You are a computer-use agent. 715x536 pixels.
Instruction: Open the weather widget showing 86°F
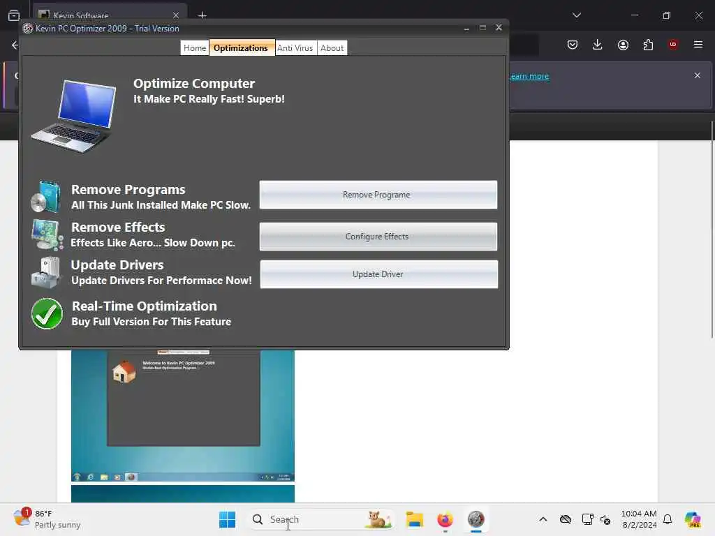47,519
